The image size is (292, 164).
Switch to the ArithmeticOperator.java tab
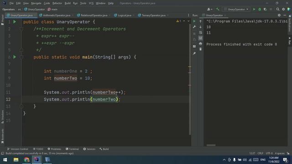[x=57, y=15]
